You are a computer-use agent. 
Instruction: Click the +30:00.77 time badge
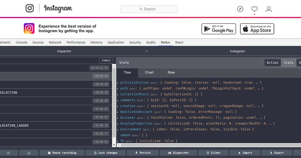coord(101,133)
